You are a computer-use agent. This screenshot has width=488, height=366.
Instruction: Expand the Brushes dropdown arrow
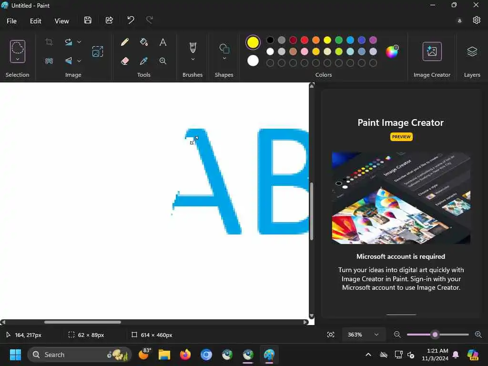coord(193,59)
